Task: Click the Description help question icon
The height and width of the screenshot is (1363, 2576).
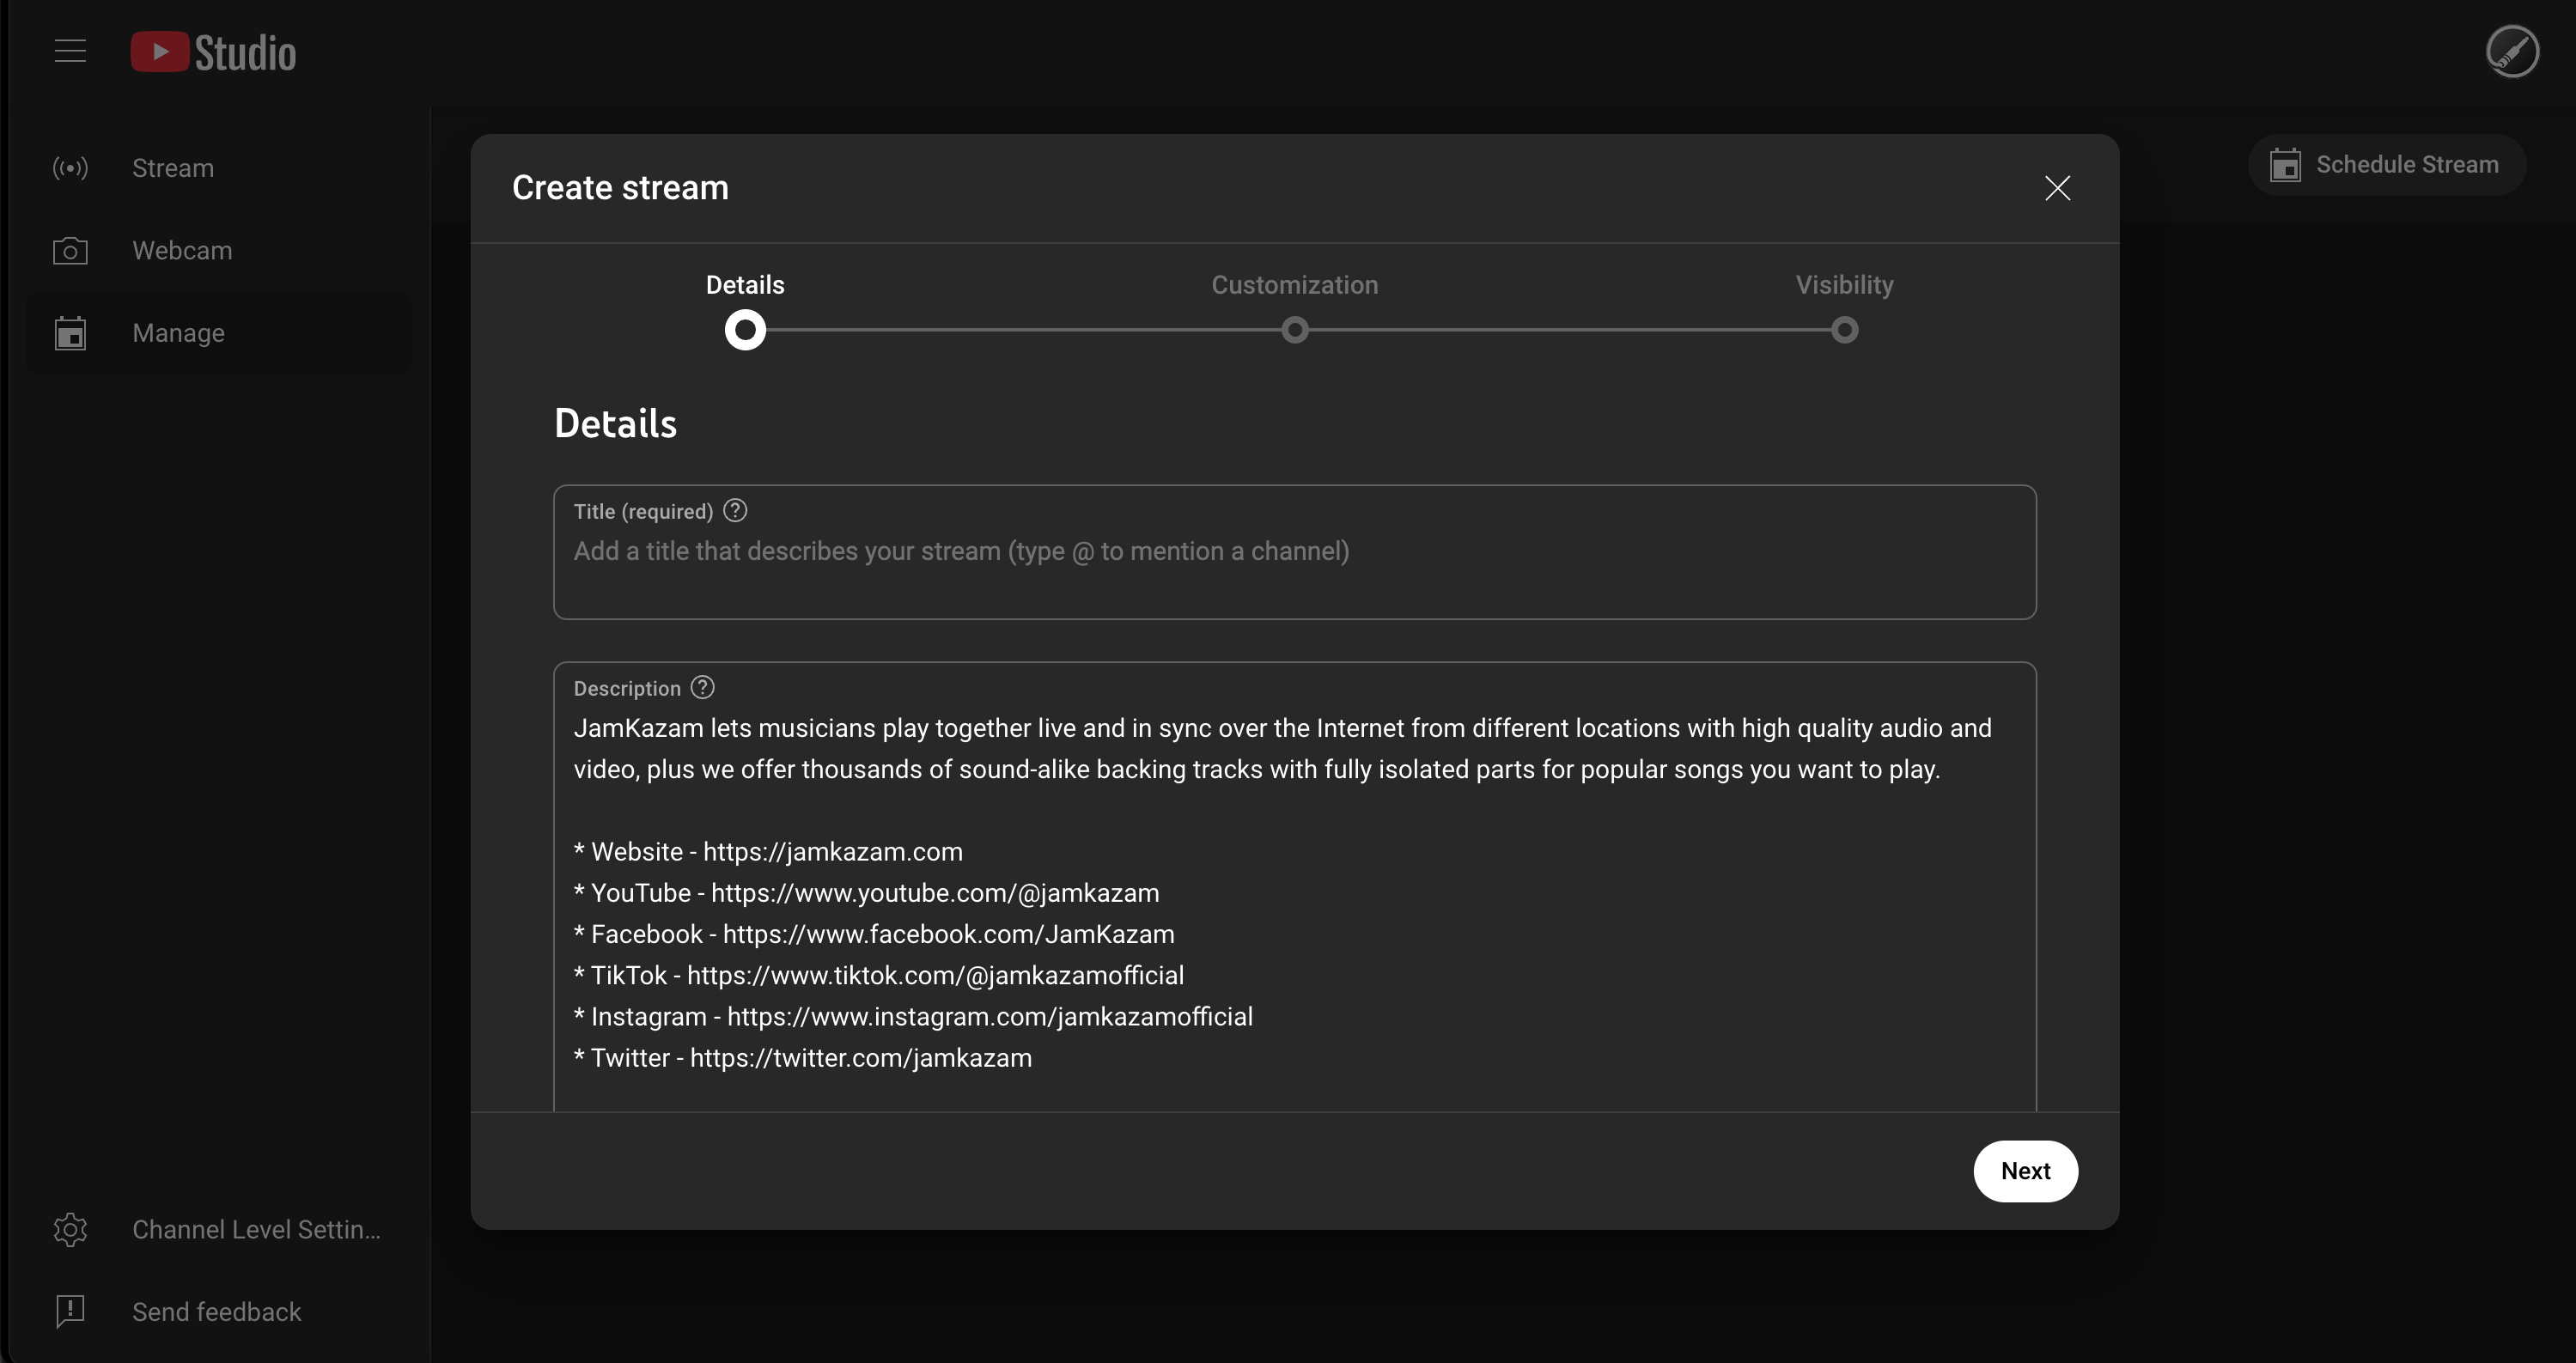Action: pyautogui.click(x=703, y=688)
